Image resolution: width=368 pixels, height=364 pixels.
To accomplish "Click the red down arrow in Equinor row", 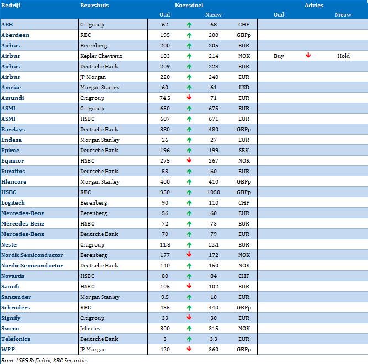I will click(x=189, y=161).
